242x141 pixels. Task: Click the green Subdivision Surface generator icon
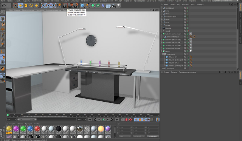pyautogui.click(x=93, y=6)
